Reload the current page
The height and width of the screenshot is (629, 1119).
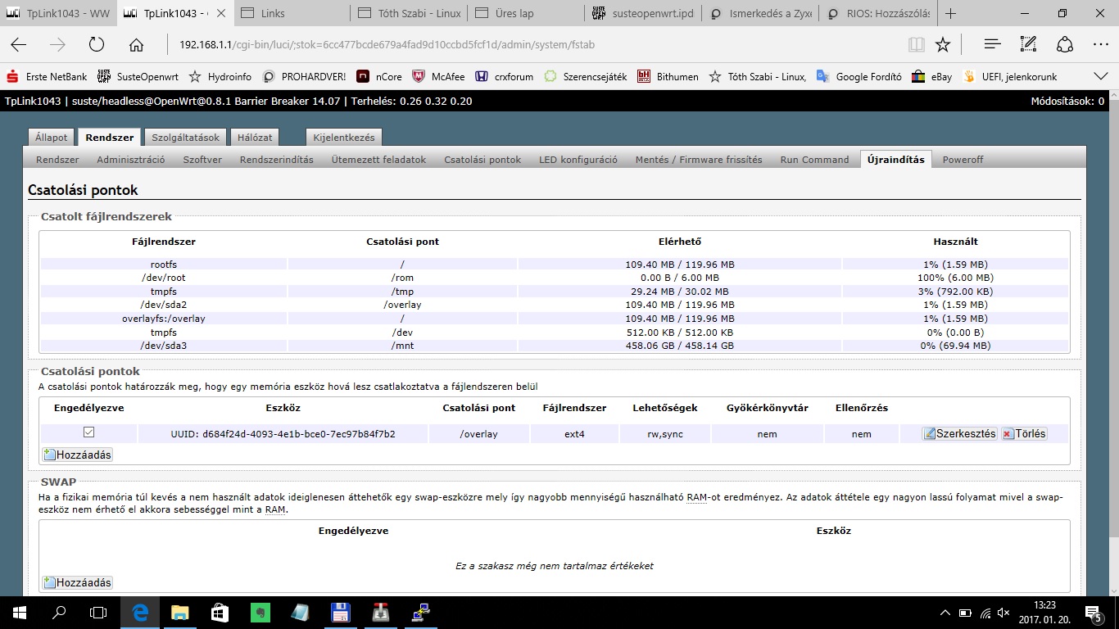(x=97, y=45)
